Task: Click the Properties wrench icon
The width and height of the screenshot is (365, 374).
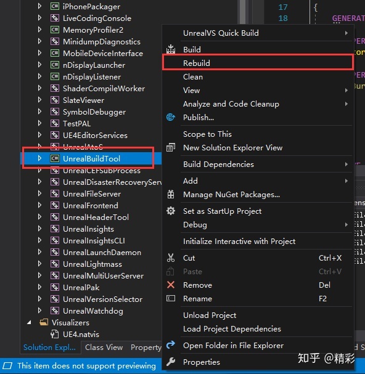Action: click(x=171, y=362)
